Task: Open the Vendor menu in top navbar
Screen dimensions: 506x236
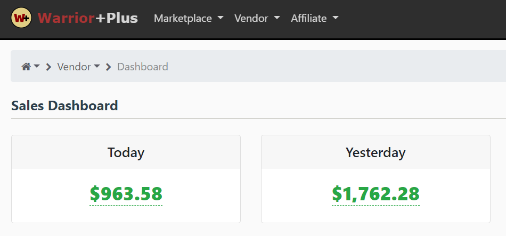Action: 257,18
